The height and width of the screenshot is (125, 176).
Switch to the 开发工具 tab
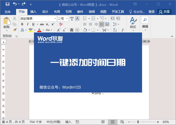click(x=118, y=12)
